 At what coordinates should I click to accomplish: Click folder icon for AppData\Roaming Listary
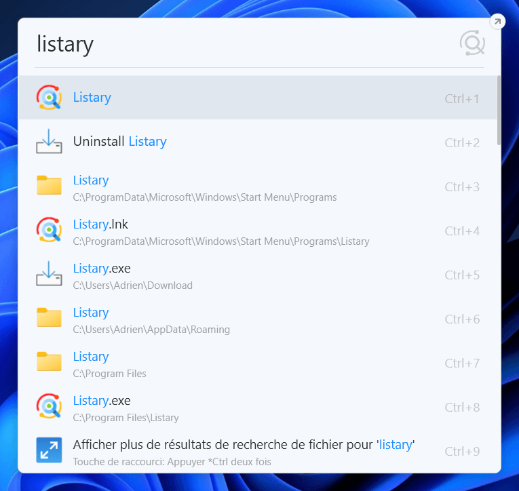49,317
